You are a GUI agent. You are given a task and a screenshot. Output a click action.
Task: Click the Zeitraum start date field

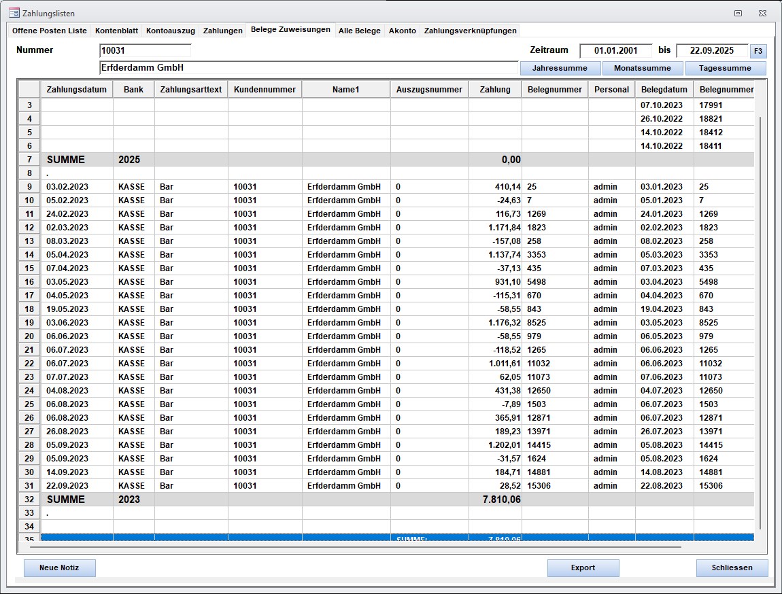(x=617, y=51)
